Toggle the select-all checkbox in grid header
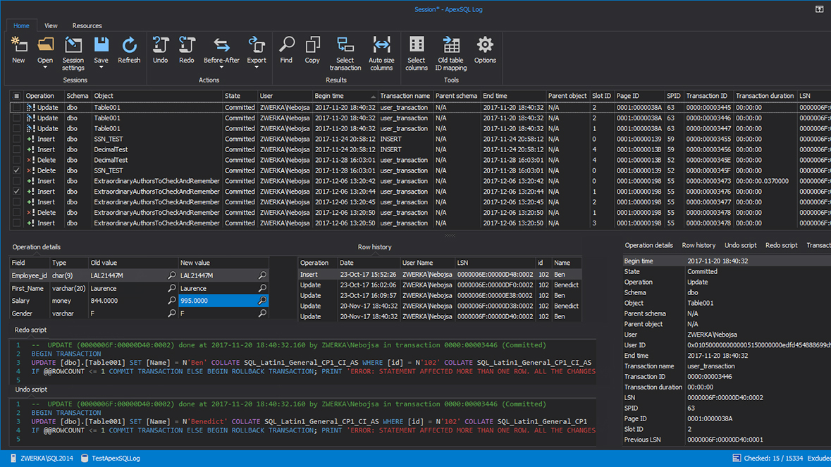The width and height of the screenshot is (831, 467). click(17, 96)
